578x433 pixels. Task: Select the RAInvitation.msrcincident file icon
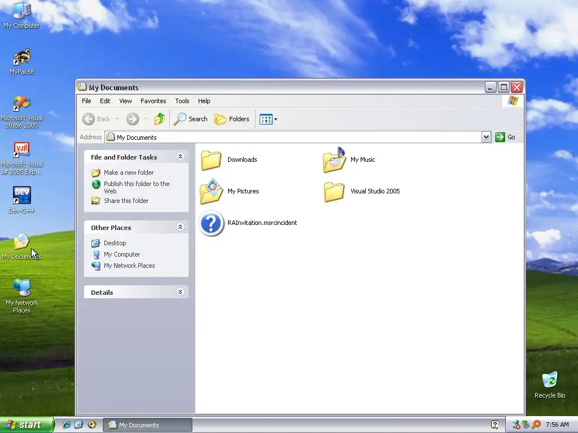(x=211, y=223)
